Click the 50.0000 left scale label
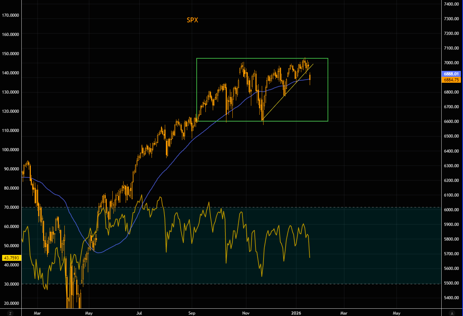Viewport: 463px width, 316px height. click(x=11, y=246)
